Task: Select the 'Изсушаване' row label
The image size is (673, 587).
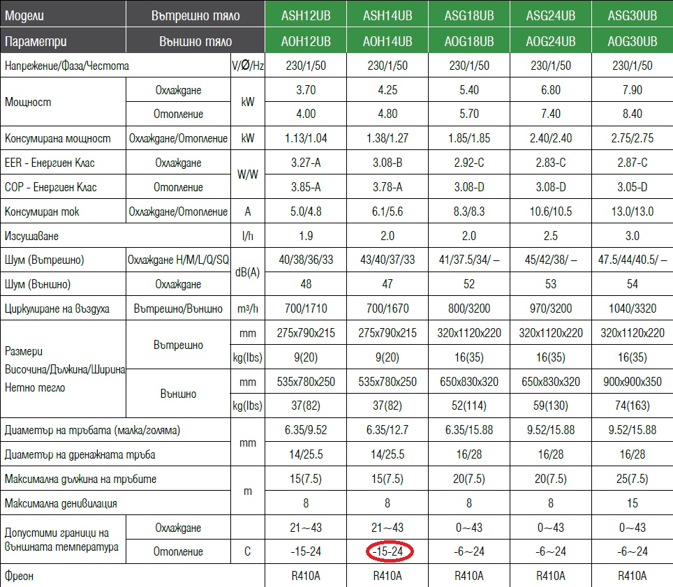Action: [x=34, y=237]
